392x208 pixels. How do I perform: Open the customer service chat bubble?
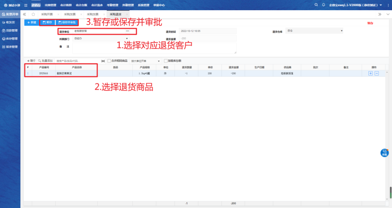point(384,153)
